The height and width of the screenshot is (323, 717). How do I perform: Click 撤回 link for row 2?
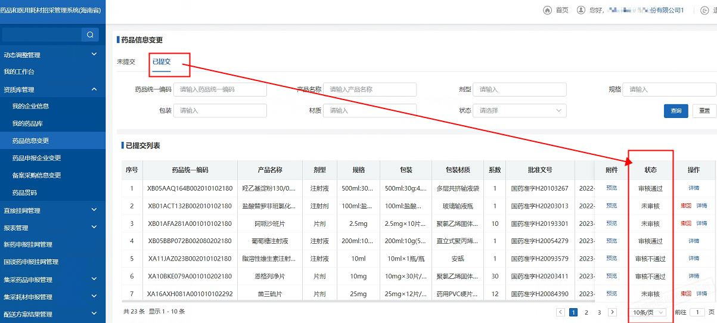tap(685, 206)
